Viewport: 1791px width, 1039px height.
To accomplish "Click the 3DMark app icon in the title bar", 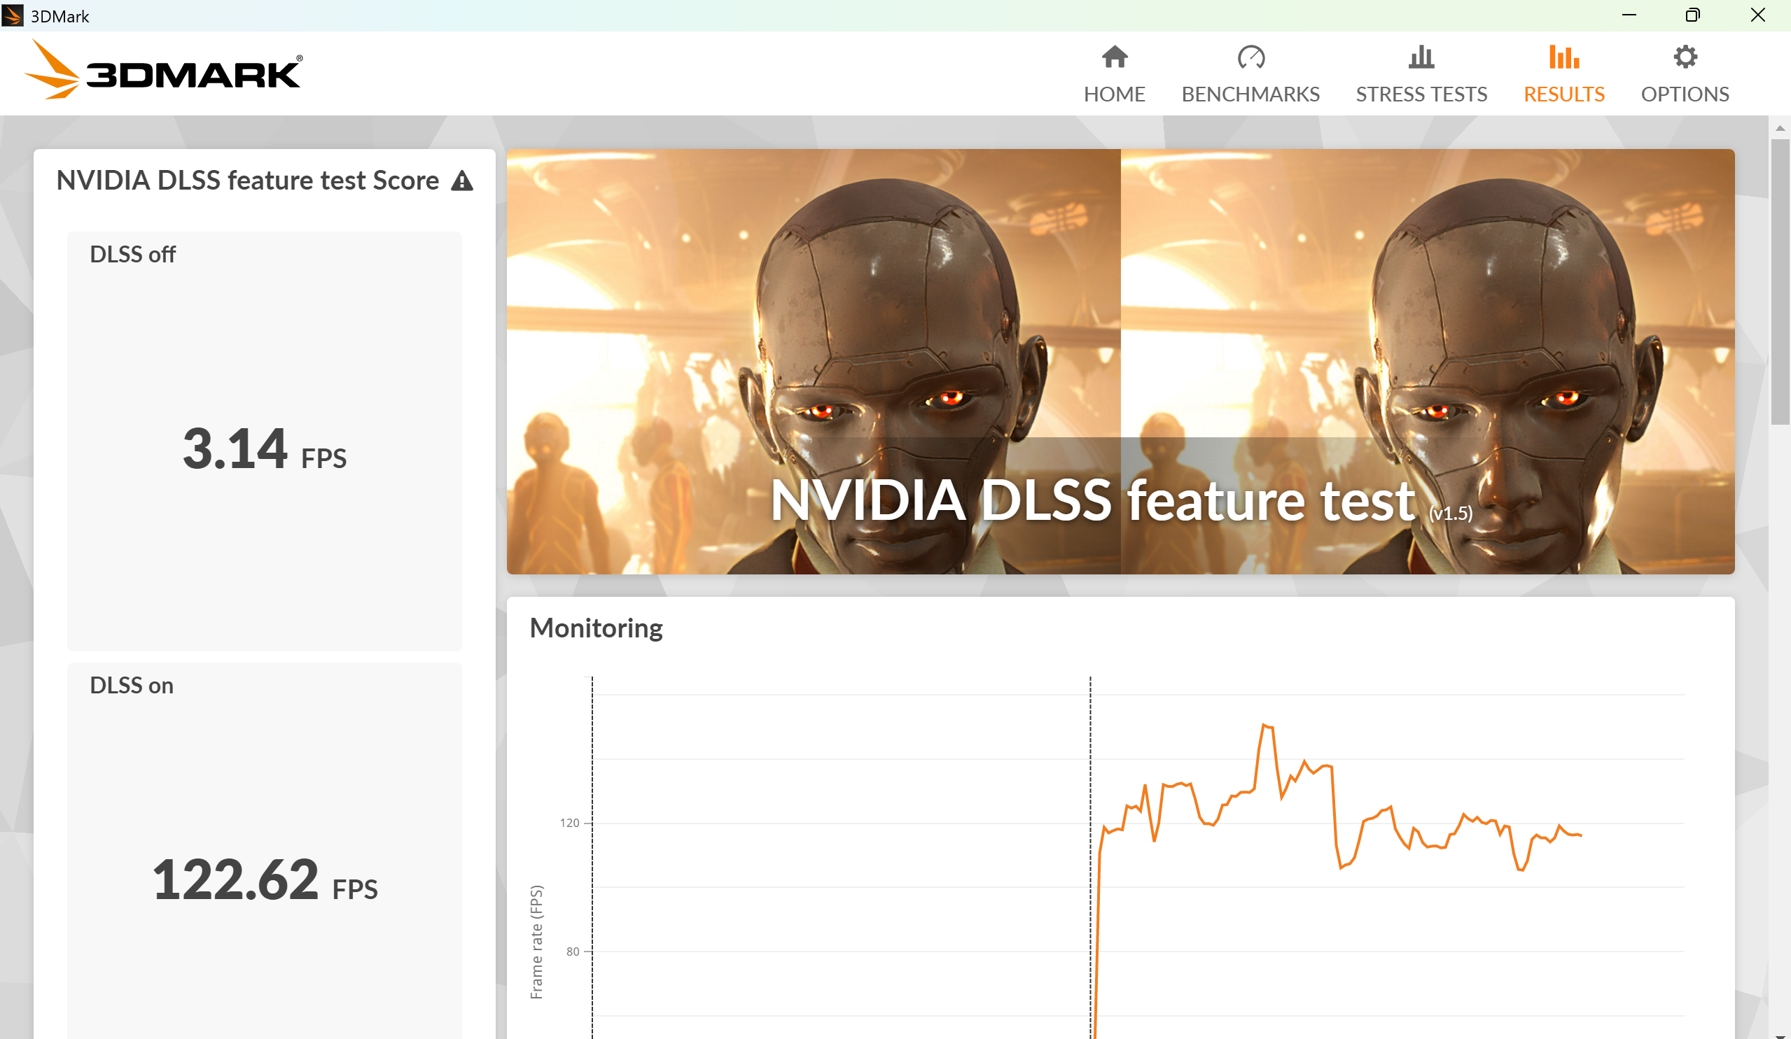I will (x=12, y=15).
